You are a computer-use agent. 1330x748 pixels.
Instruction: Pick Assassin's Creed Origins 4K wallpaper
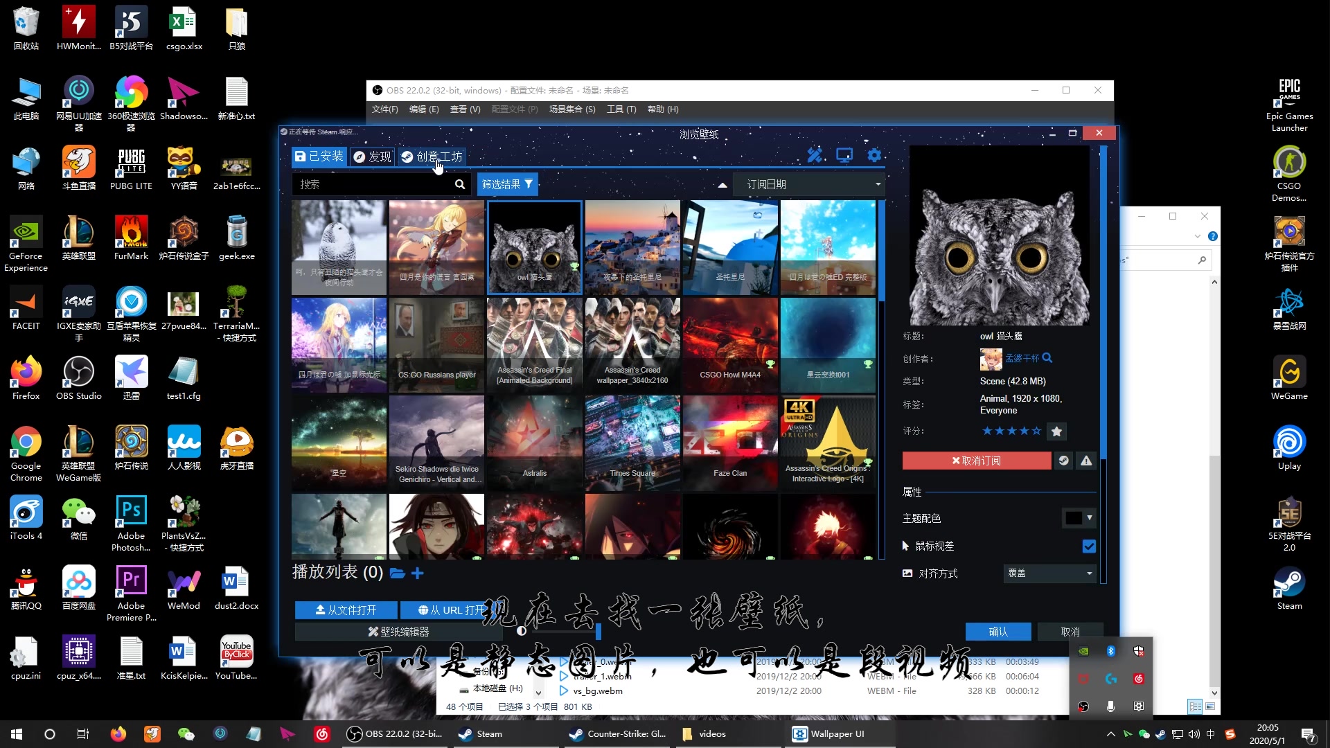click(828, 443)
